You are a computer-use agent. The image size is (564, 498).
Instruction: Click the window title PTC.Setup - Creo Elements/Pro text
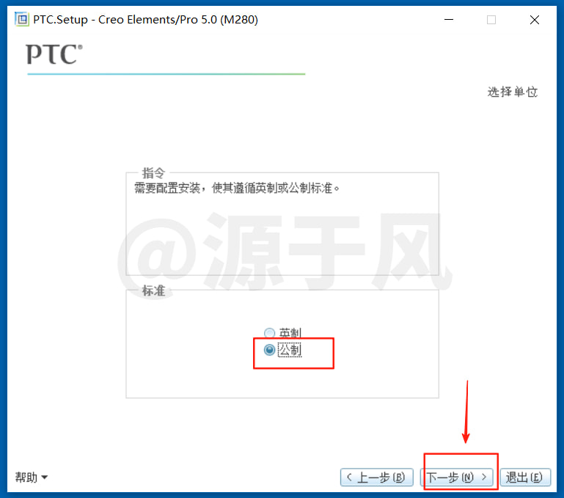click(146, 19)
